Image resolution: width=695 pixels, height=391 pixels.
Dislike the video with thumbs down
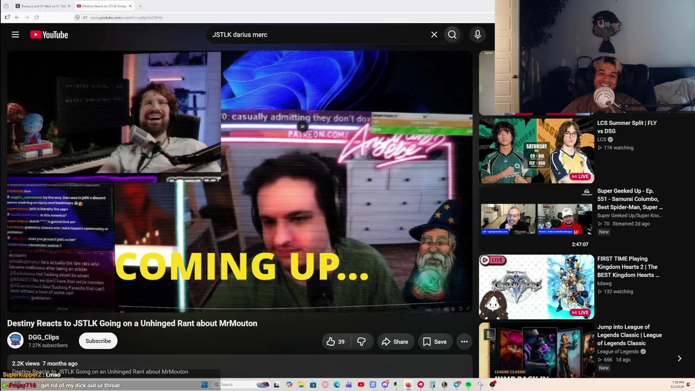click(362, 342)
